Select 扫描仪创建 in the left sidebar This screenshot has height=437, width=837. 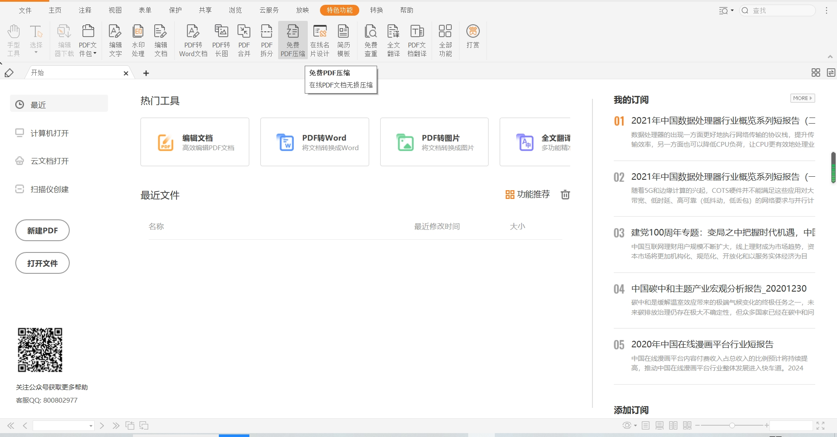[49, 189]
